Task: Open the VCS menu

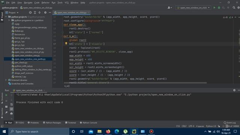Action: click(66, 3)
